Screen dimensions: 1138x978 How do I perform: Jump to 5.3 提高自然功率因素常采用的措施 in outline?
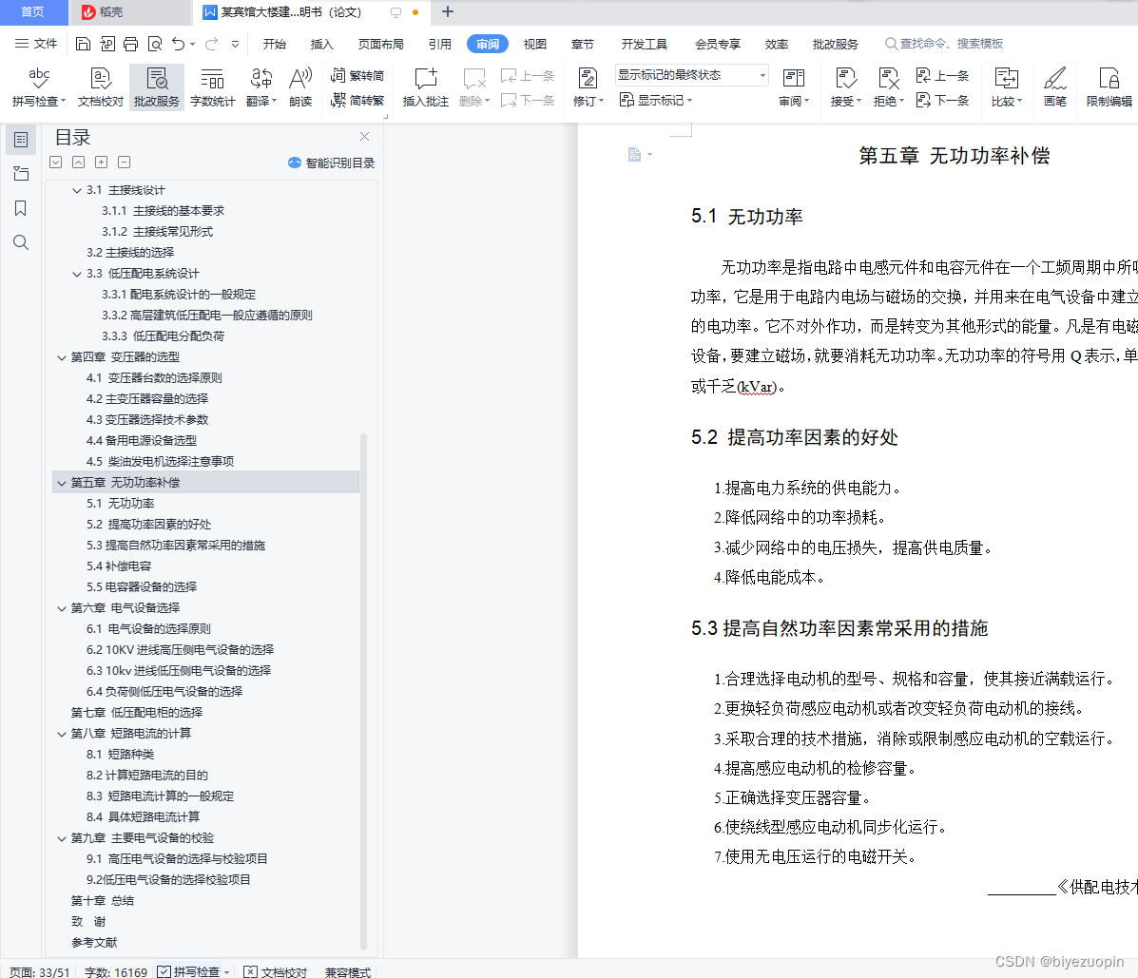176,545
